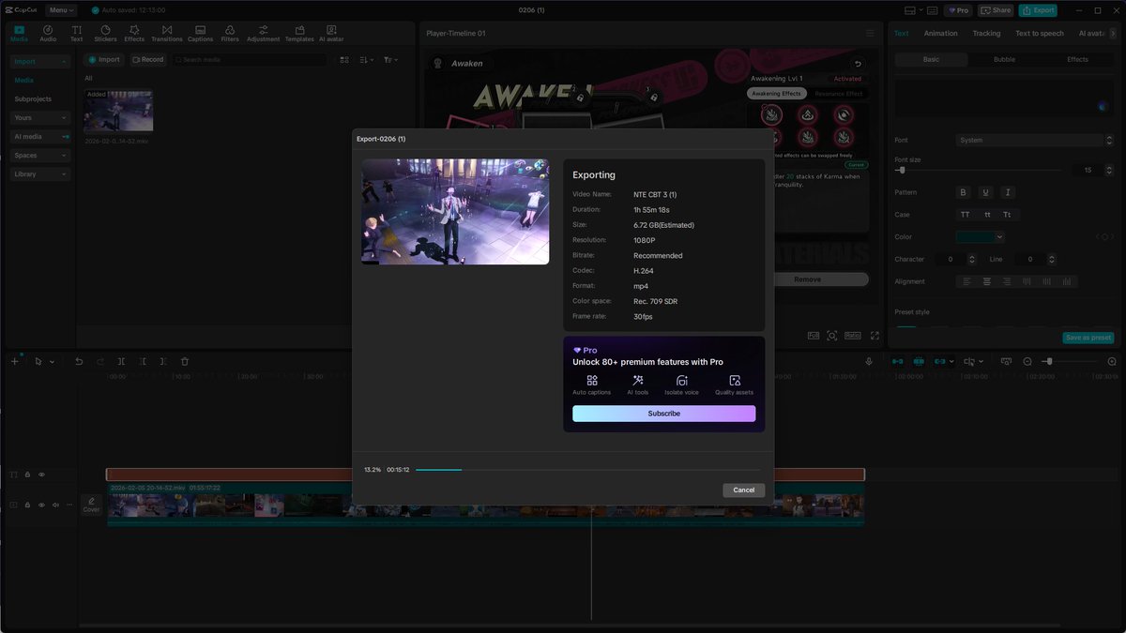Screen dimensions: 1126x633
Task: Align text to the left
Action: pos(966,281)
